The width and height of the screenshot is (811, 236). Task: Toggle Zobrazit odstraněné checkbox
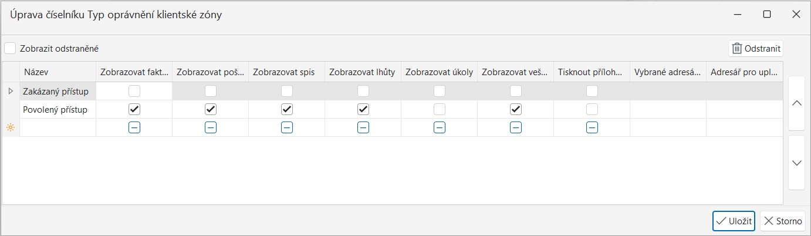point(11,49)
